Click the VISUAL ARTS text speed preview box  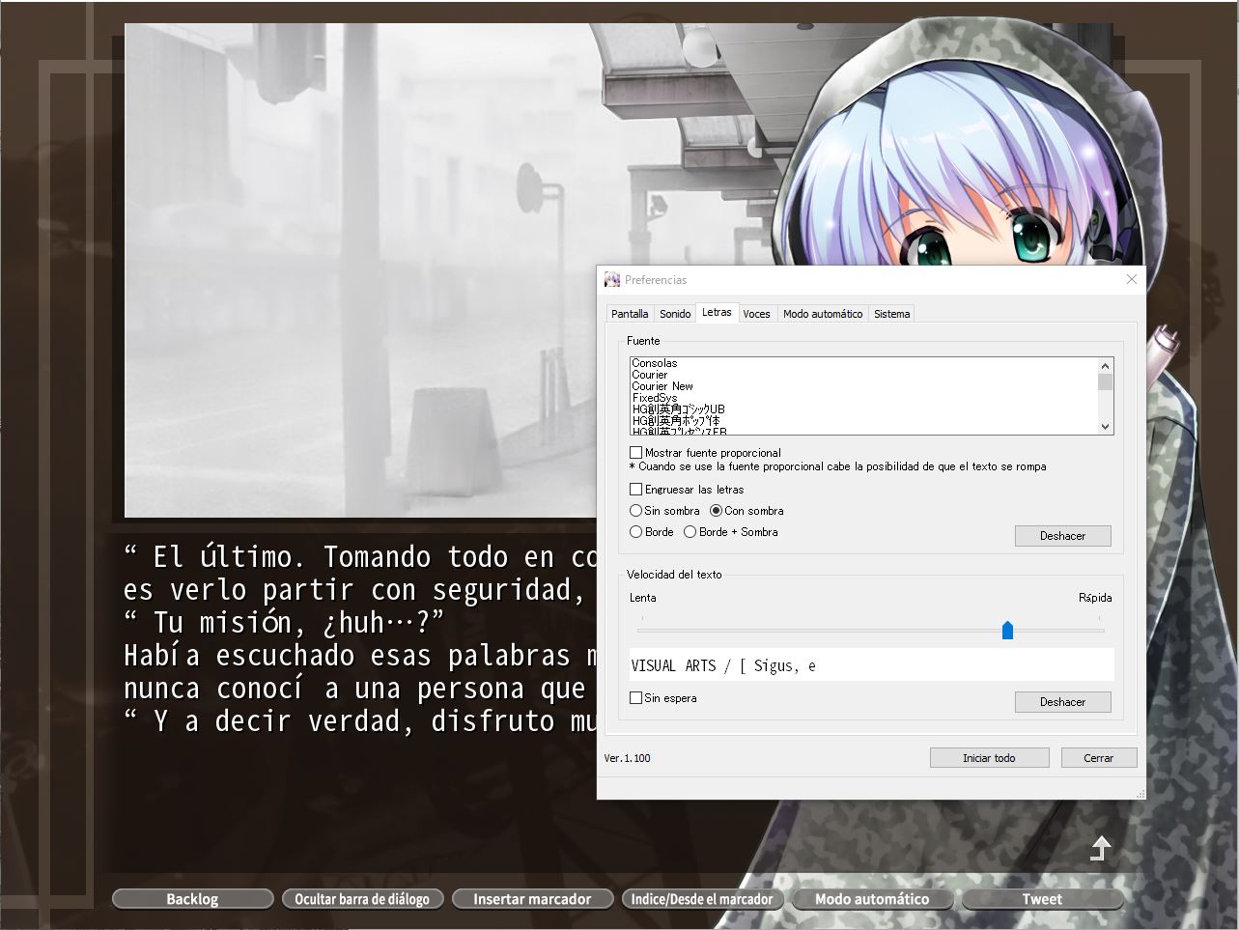click(x=871, y=665)
